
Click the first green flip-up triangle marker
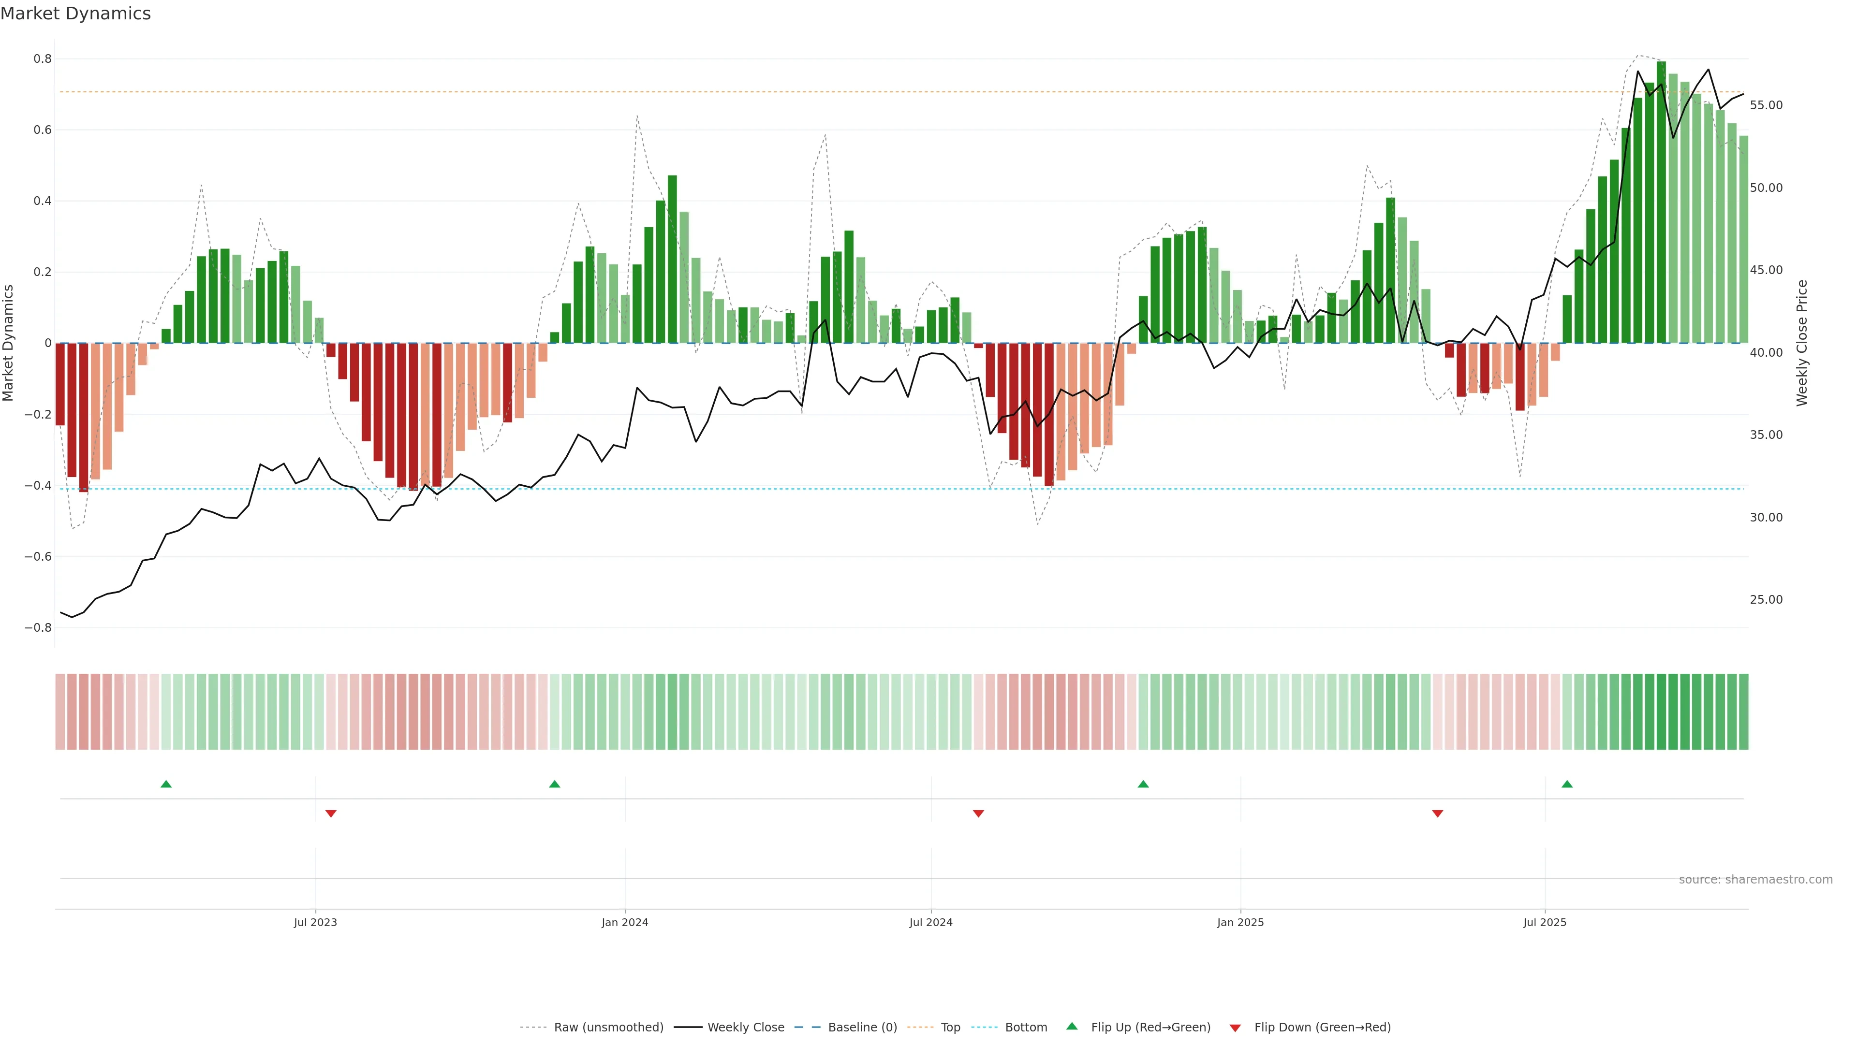pos(166,784)
